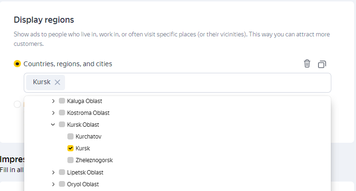Click the Kurchatov label in the list
The width and height of the screenshot is (356, 191).
(x=88, y=136)
